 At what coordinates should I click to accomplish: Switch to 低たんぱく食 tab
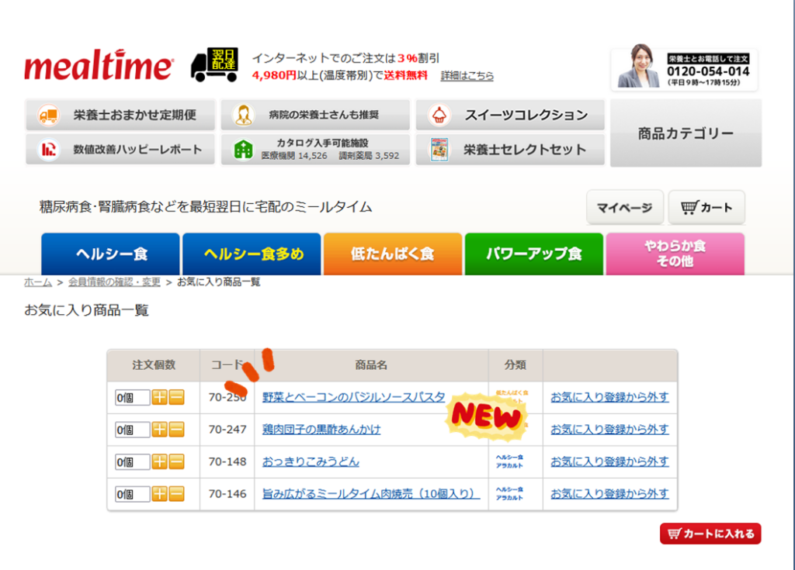click(392, 254)
